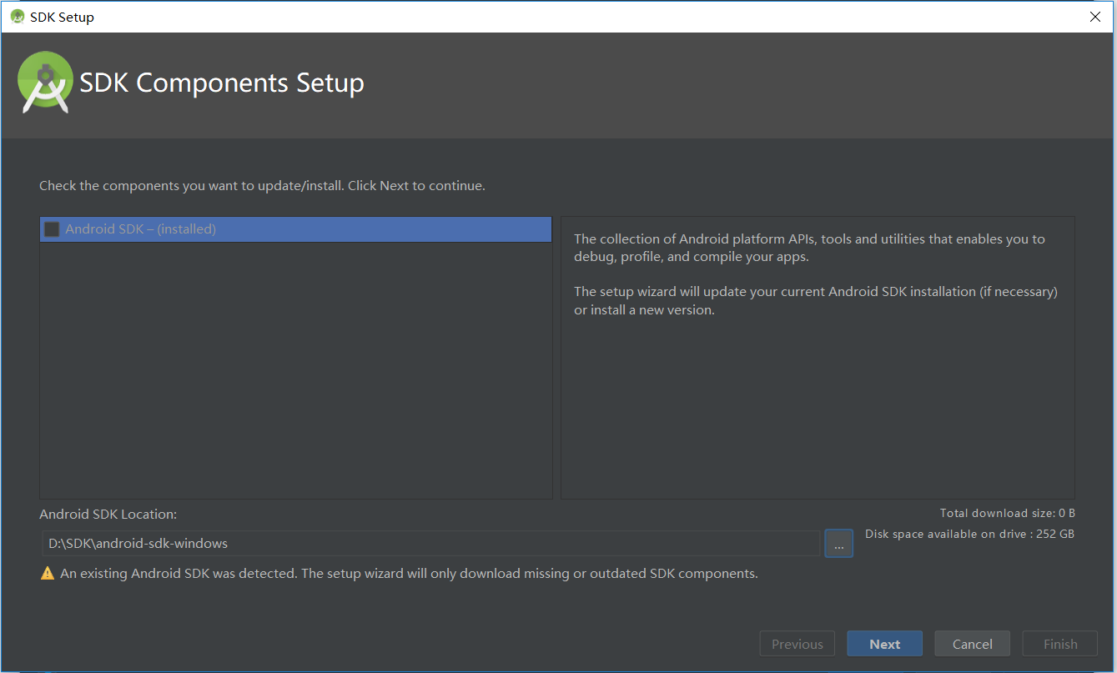Click the 'Android SDK Location:' label

108,515
